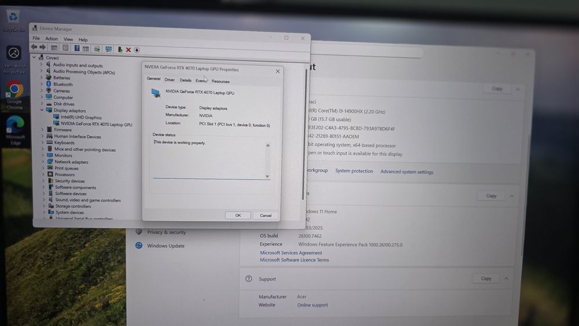Select Human Interface Devices tree item
Image resolution: width=579 pixels, height=326 pixels.
click(x=78, y=137)
